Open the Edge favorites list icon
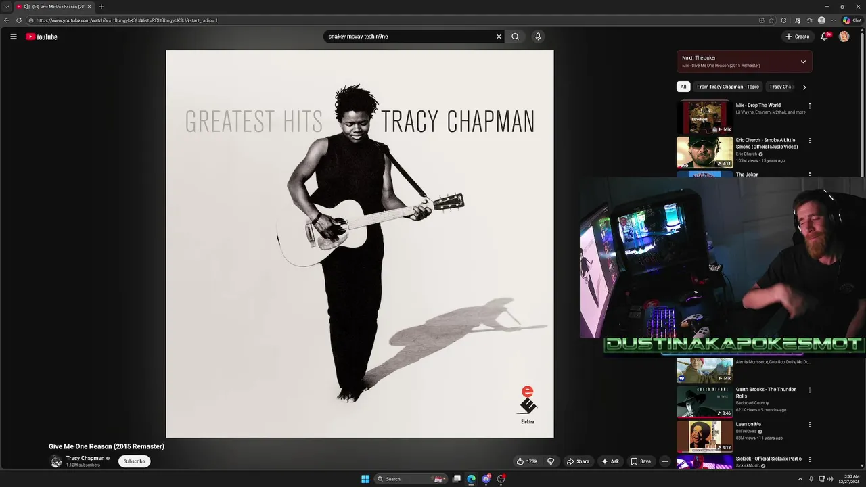This screenshot has width=866, height=487. [x=809, y=20]
